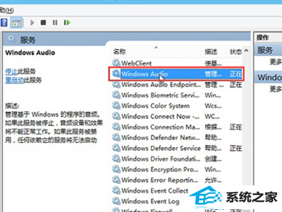Select Windows Encryption Provider name

(x=160, y=169)
